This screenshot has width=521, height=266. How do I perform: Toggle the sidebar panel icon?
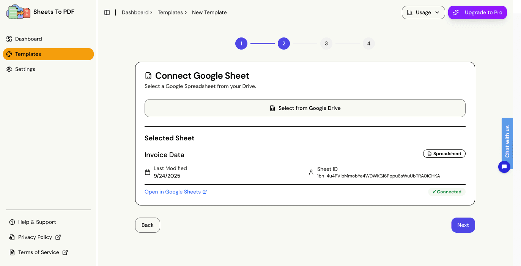[x=107, y=12]
